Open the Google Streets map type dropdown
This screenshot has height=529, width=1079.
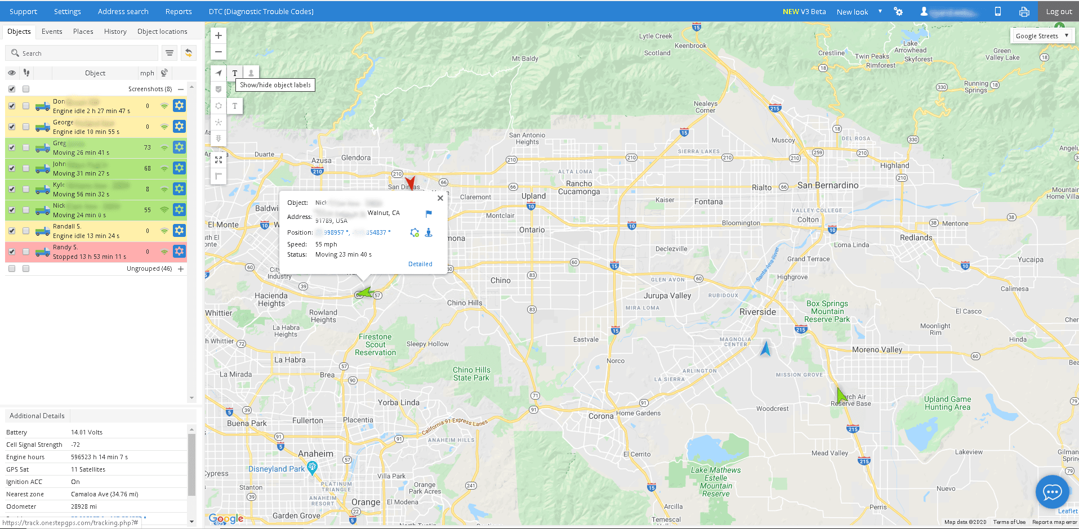click(1041, 35)
